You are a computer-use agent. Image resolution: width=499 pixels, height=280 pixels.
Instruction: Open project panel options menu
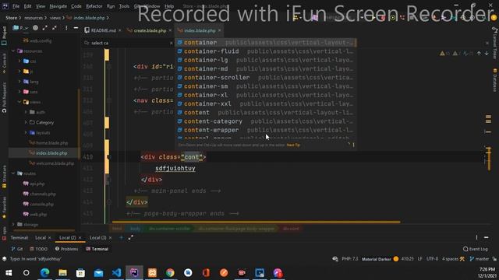(x=66, y=28)
